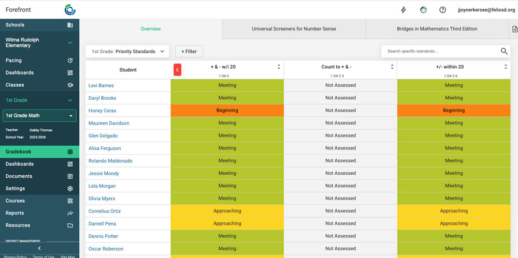Open the 1st Grade Math class selector
518x258 pixels.
point(39,116)
